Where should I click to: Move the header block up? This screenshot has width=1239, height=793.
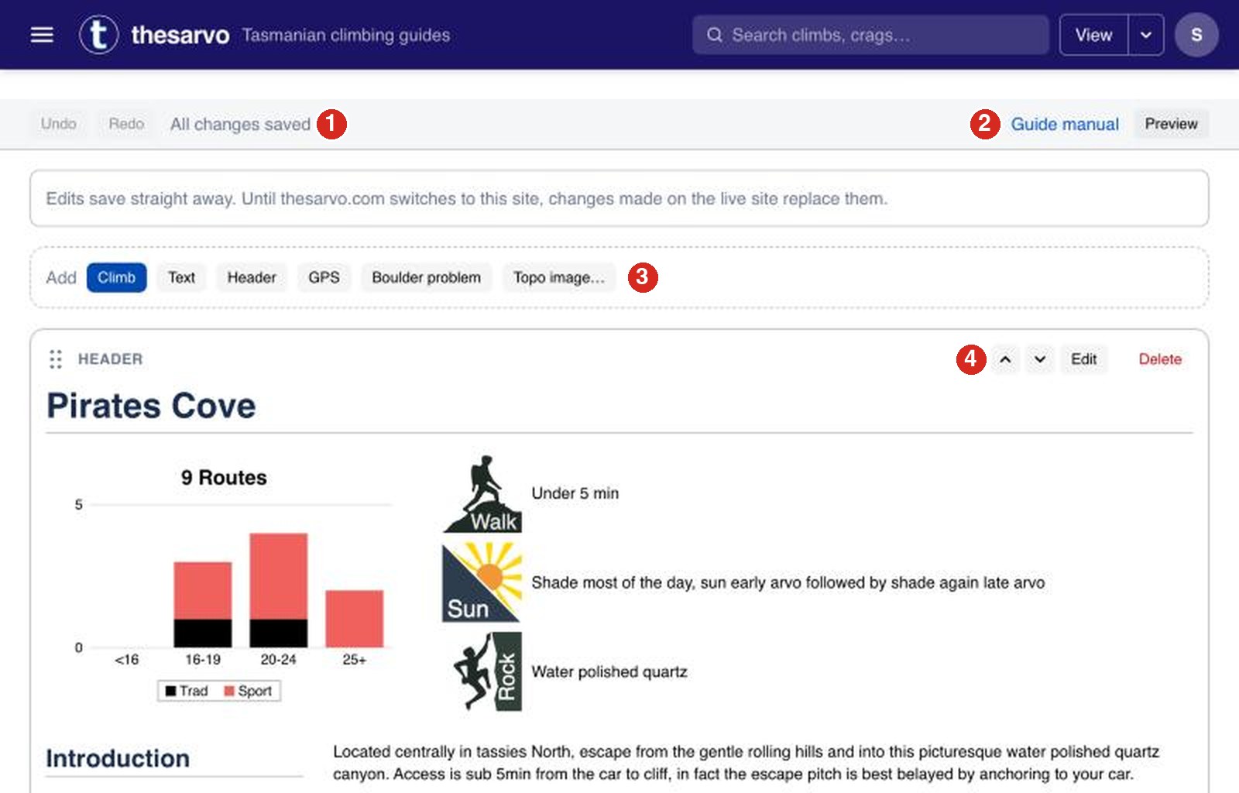(1005, 359)
